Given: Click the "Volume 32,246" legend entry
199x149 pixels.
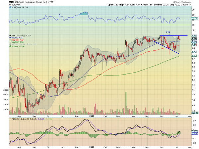Looking at the screenshot, I should click(x=18, y=46).
